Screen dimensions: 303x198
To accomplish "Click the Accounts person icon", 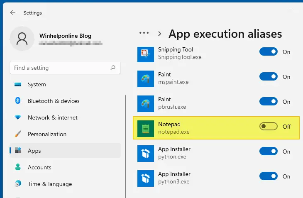I will tap(18, 167).
